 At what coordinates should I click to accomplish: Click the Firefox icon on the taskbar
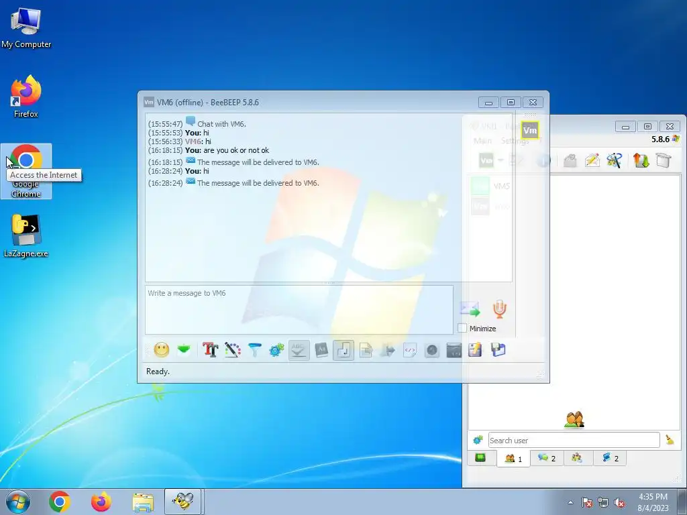[x=101, y=502]
